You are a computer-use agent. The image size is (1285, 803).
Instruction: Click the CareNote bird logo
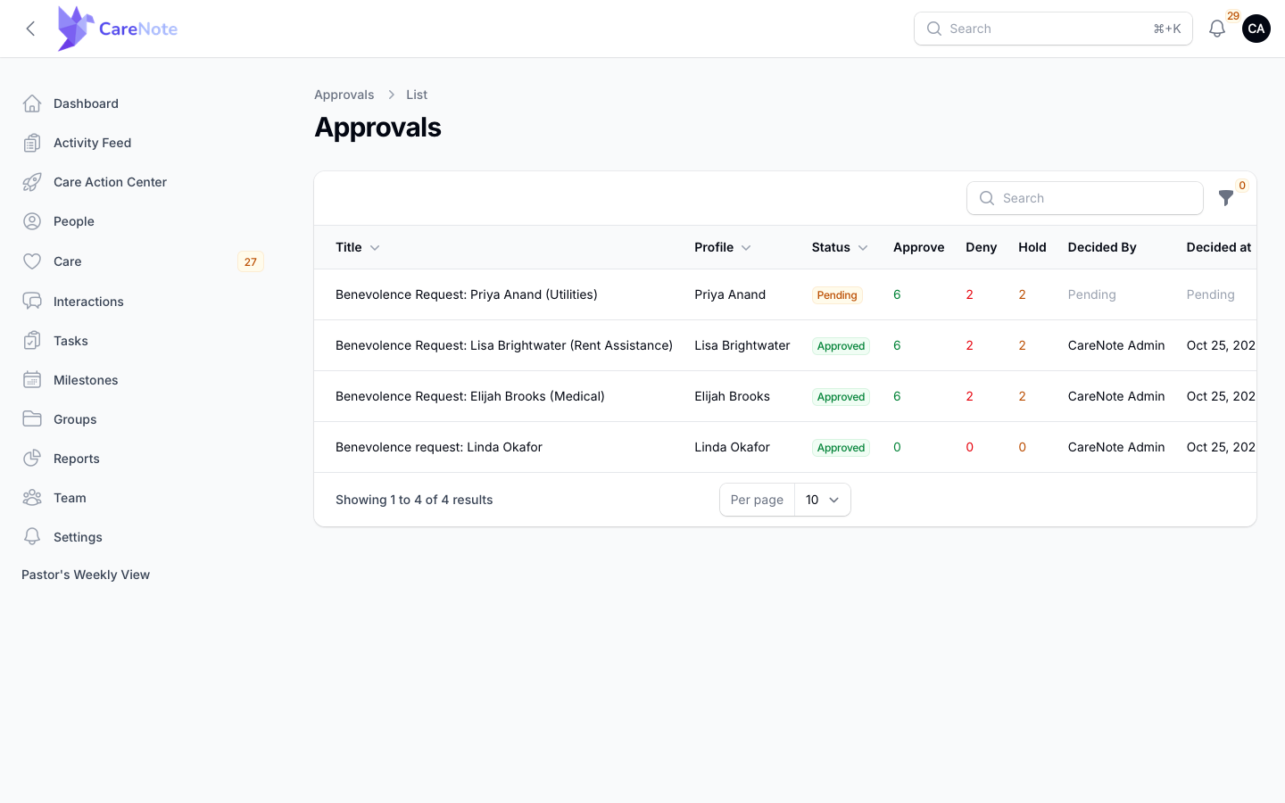coord(75,29)
